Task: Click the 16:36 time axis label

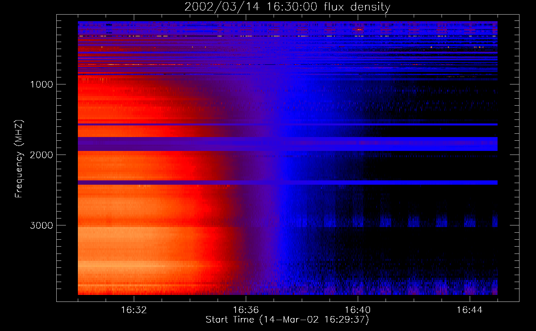Action: point(246,310)
